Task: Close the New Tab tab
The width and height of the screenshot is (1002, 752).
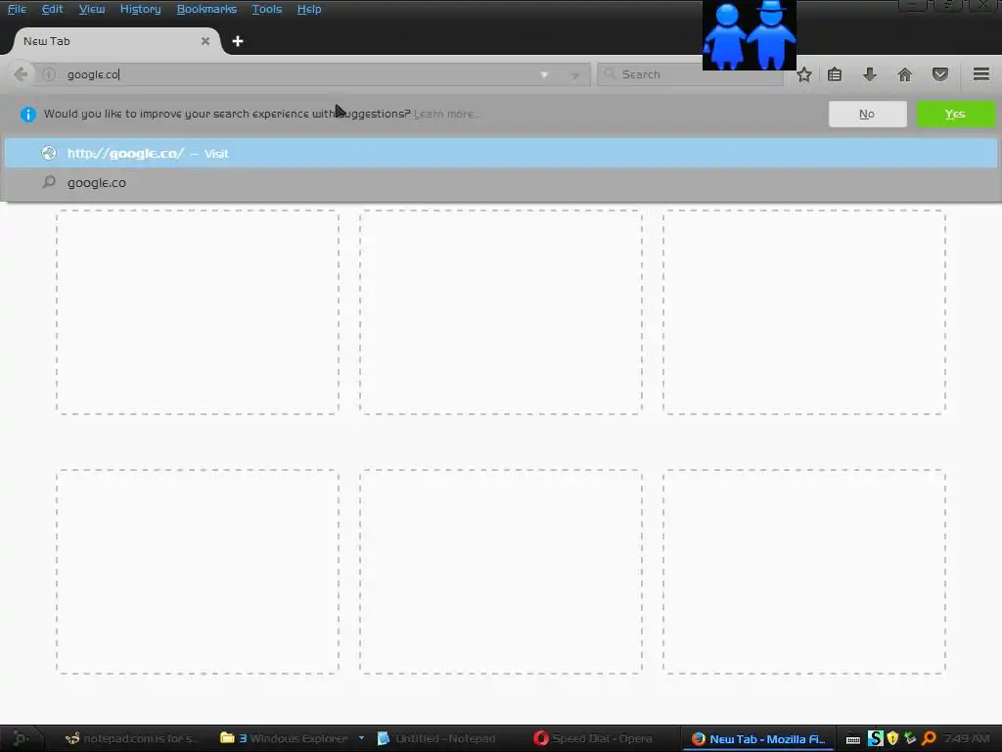Action: point(205,41)
